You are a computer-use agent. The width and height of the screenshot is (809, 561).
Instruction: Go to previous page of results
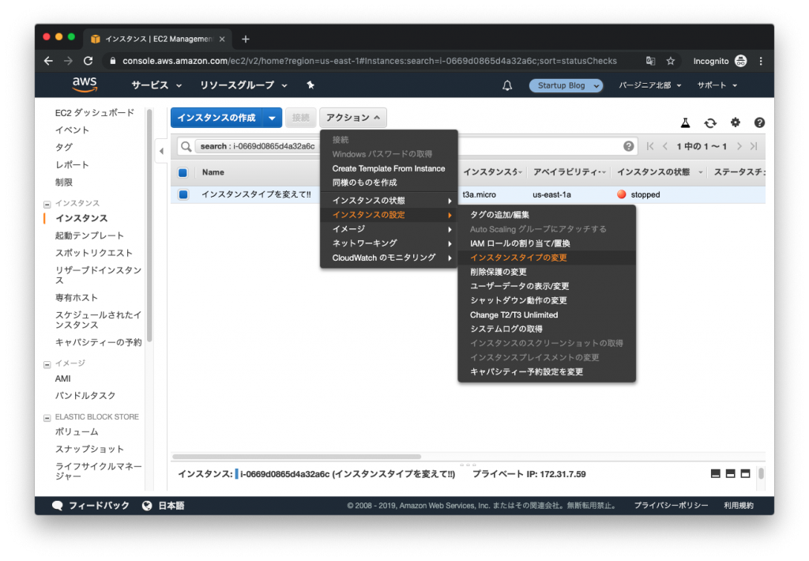pyautogui.click(x=665, y=147)
